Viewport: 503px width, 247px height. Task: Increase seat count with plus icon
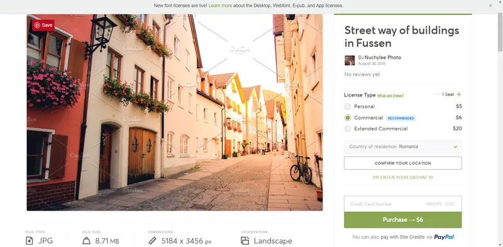pos(459,95)
